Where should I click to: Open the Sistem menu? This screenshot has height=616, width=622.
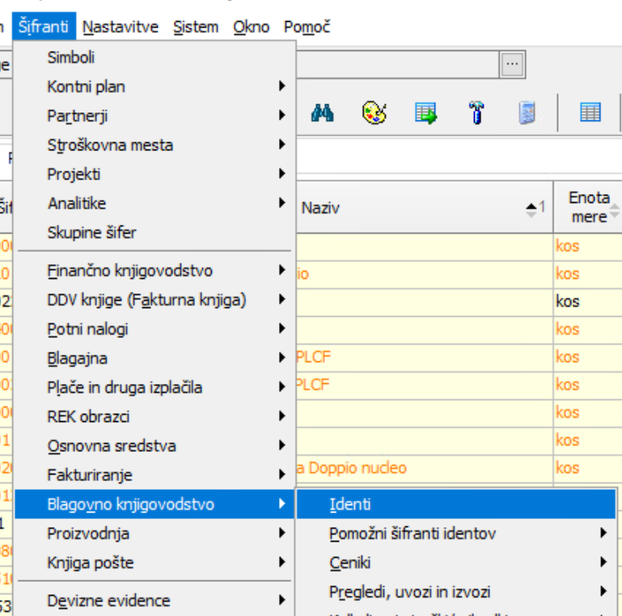pyautogui.click(x=196, y=27)
